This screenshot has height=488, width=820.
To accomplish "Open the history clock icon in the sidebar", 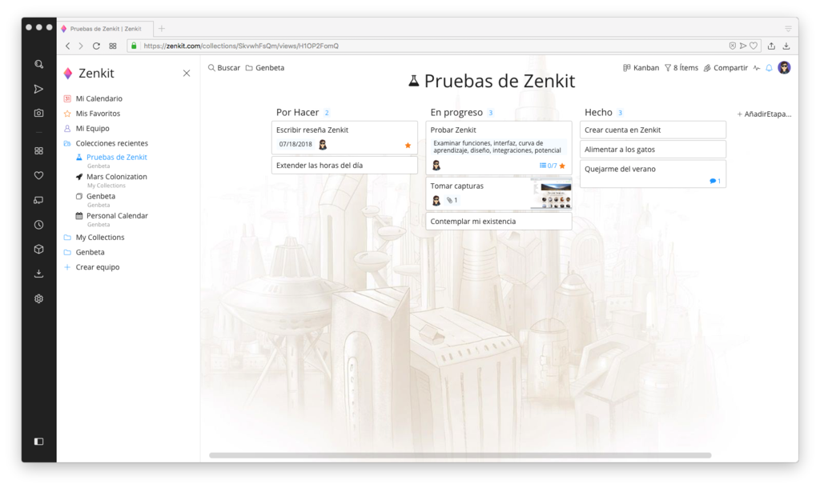I will (x=38, y=225).
